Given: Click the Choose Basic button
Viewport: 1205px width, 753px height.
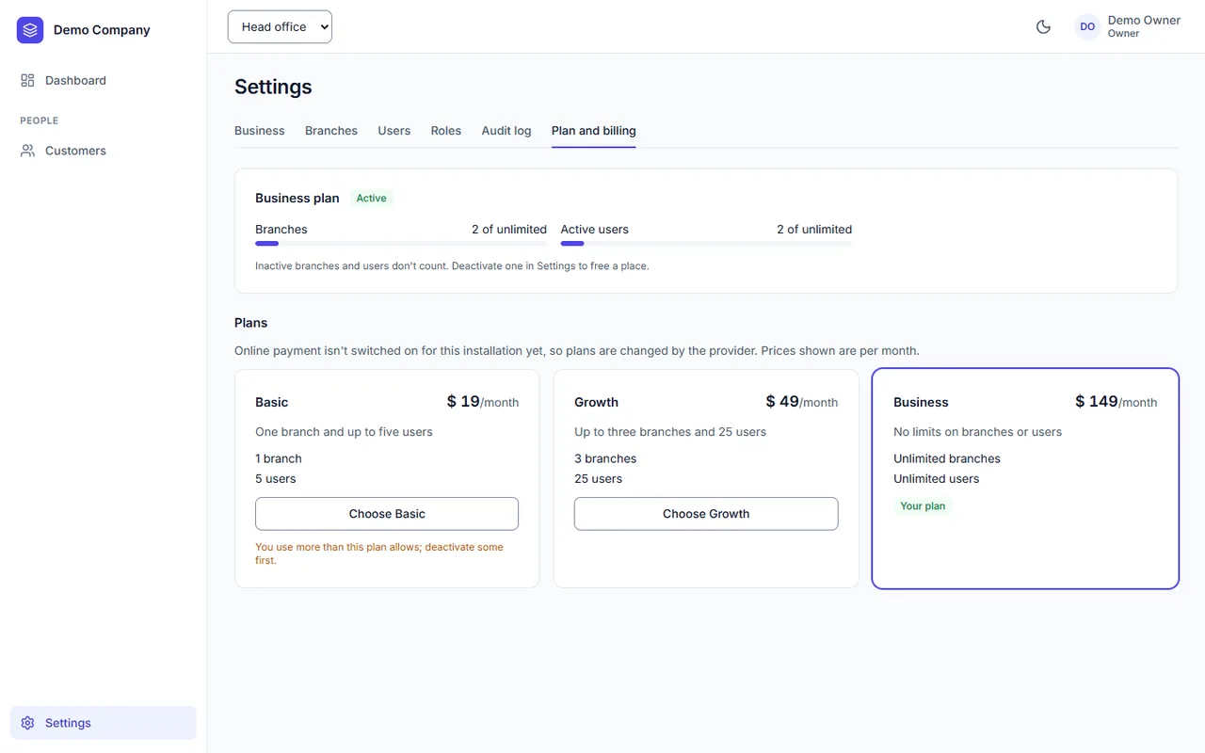Looking at the screenshot, I should click(387, 514).
